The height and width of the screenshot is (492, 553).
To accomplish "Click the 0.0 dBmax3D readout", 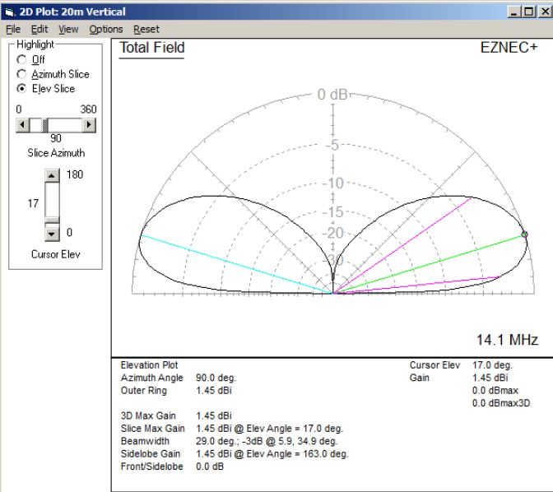I will point(501,403).
